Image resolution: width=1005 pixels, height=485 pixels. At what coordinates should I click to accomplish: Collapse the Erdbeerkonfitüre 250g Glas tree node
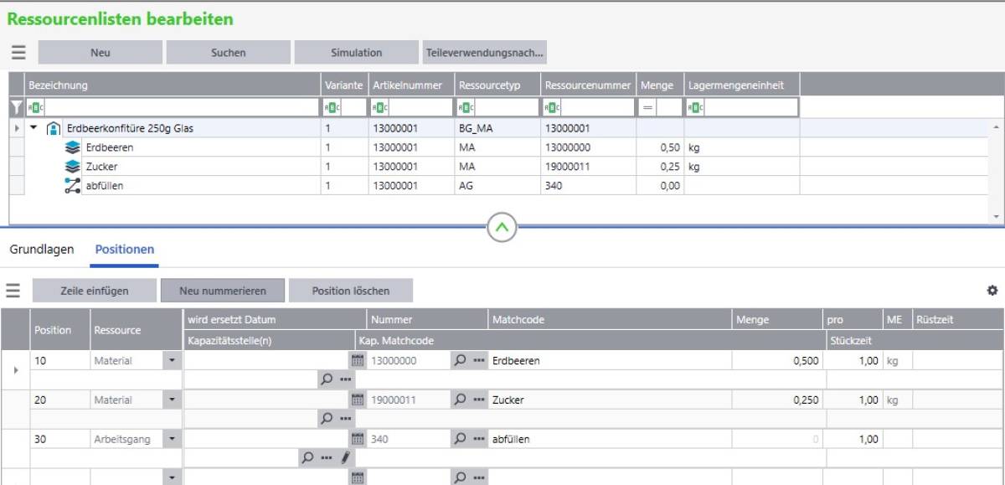click(x=33, y=128)
